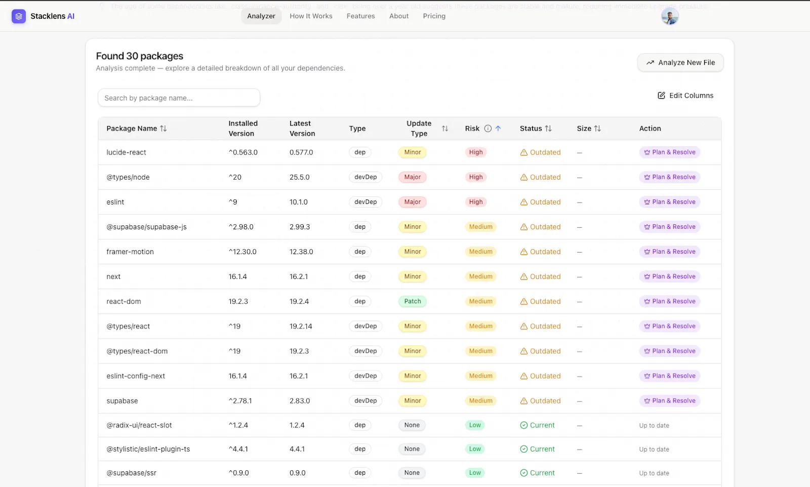810x487 pixels.
Task: Click the Installed Version column header
Action: [243, 129]
